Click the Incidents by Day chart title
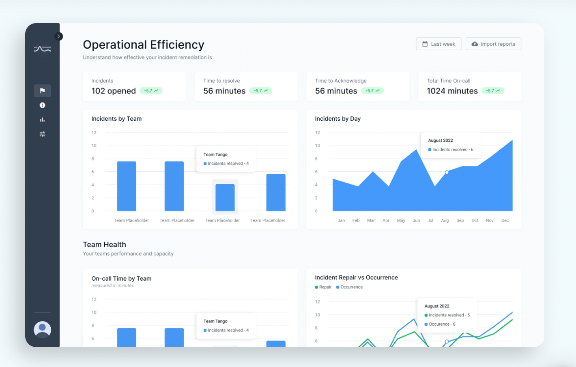 pos(338,119)
